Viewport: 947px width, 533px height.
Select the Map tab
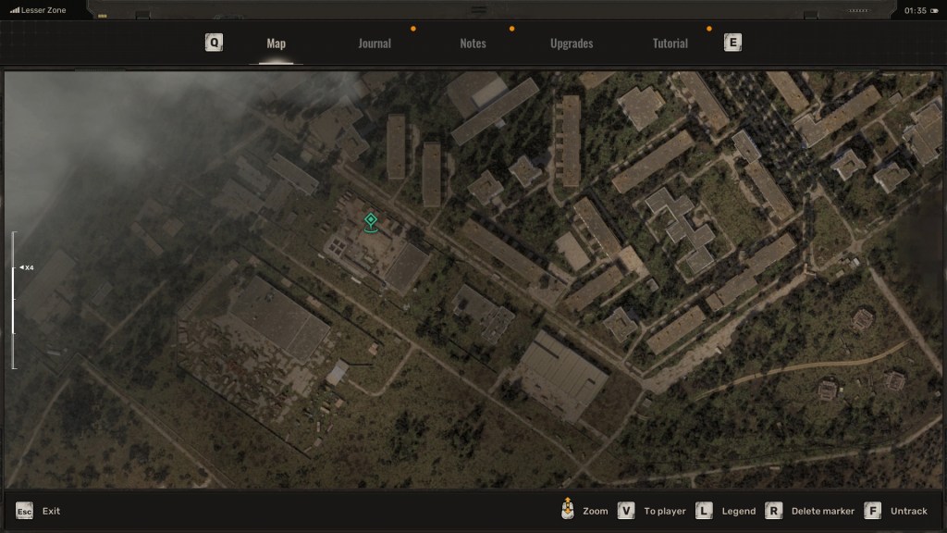[x=276, y=43]
